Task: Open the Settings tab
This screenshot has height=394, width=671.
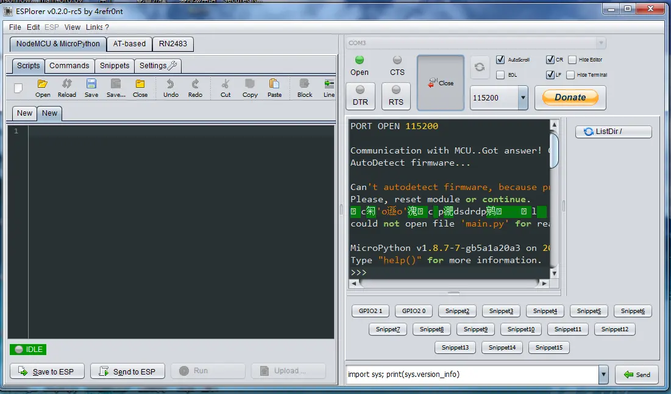Action: (158, 65)
